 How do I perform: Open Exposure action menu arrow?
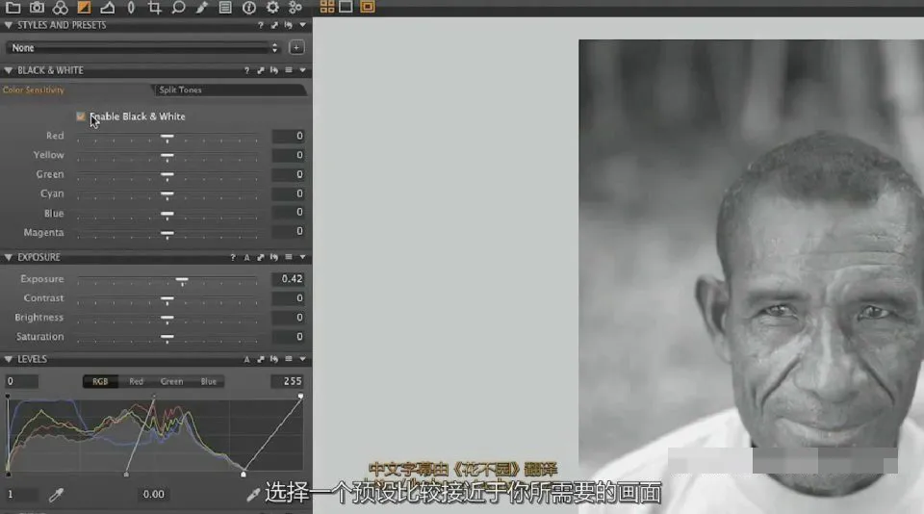tap(303, 258)
